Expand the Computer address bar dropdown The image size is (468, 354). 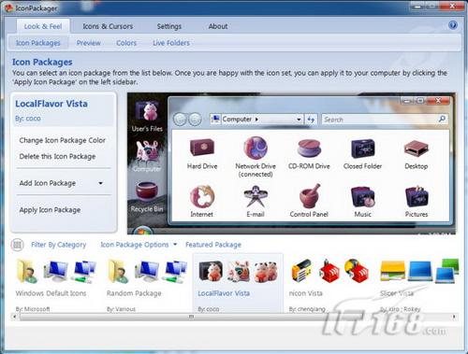click(x=299, y=120)
